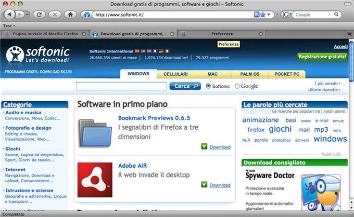Viewport: 354px width, 217px height.
Task: Bookmark this page with the star icon
Action: pos(262,15)
